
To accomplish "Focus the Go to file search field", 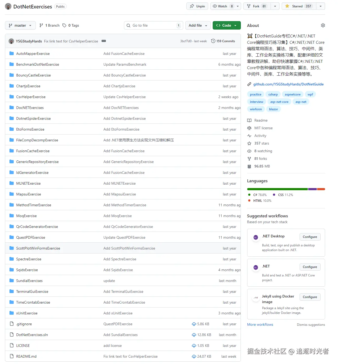I will (x=154, y=25).
